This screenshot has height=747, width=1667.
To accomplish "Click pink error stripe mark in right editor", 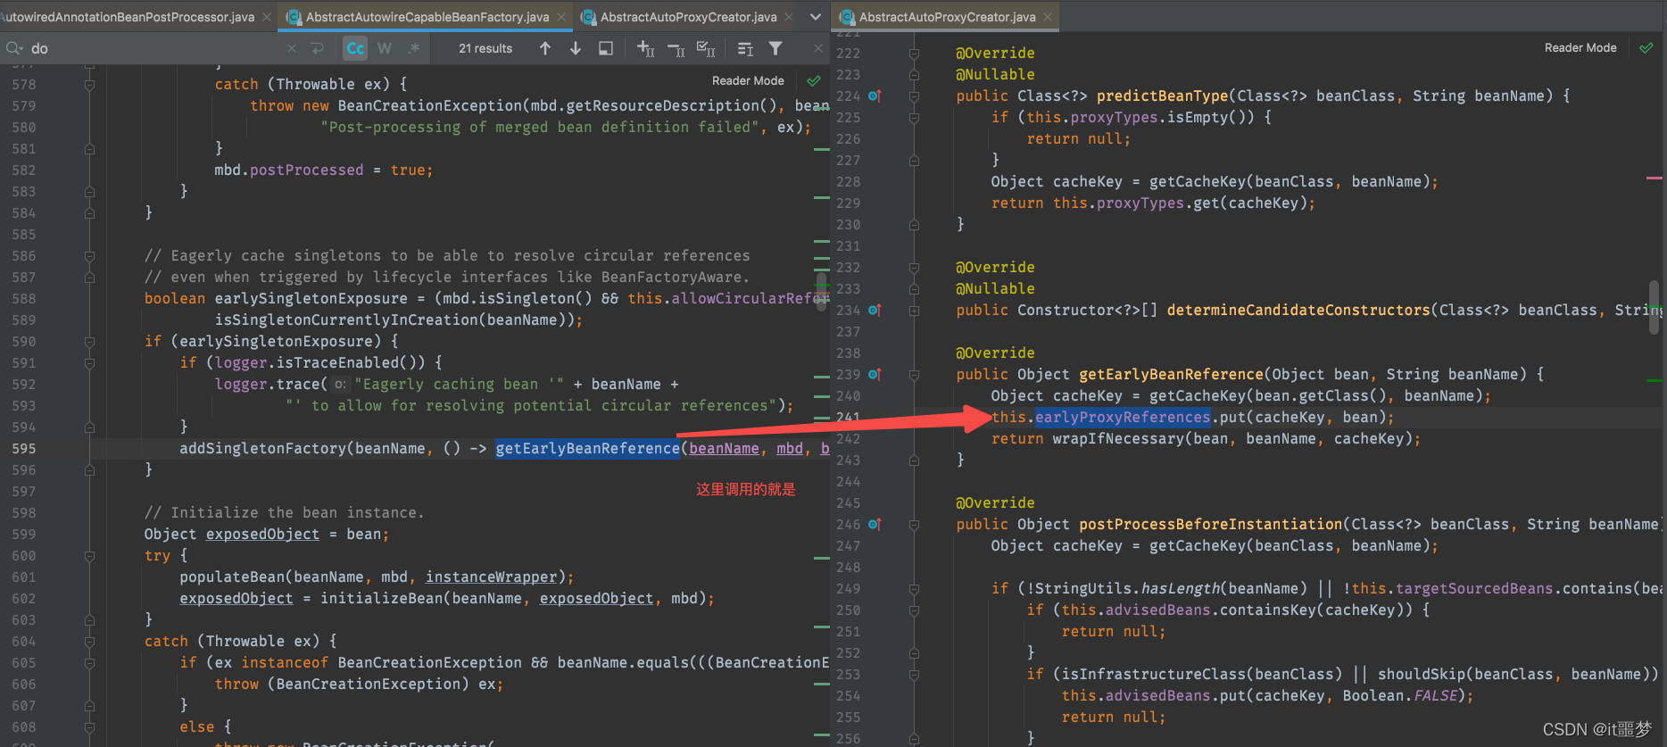I will point(1655,178).
